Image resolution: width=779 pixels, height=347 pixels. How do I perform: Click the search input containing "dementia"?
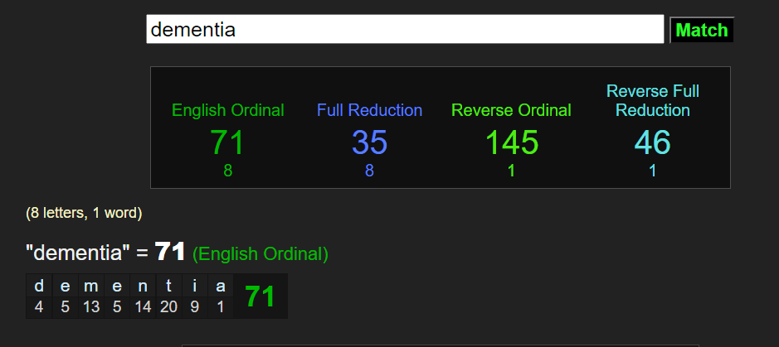pos(405,30)
